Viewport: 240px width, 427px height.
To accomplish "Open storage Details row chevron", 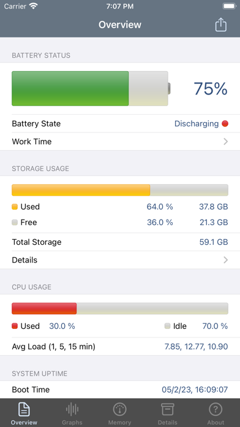I will (x=225, y=260).
